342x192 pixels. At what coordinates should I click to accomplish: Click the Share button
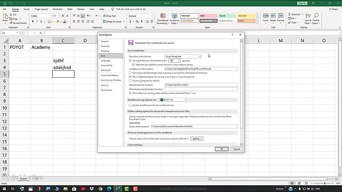(333, 9)
